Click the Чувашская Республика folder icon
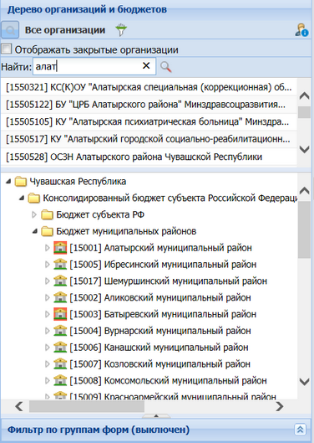The height and width of the screenshot is (443, 314). pyautogui.click(x=21, y=182)
